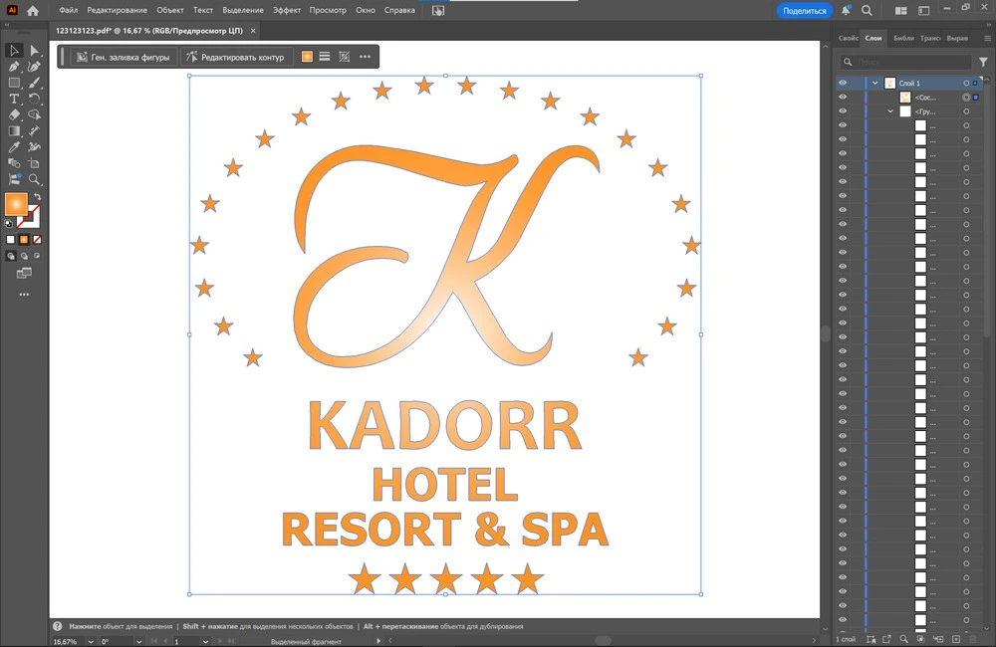Collapse Слой 1 layer tree
This screenshot has width=996, height=647.
tap(875, 84)
